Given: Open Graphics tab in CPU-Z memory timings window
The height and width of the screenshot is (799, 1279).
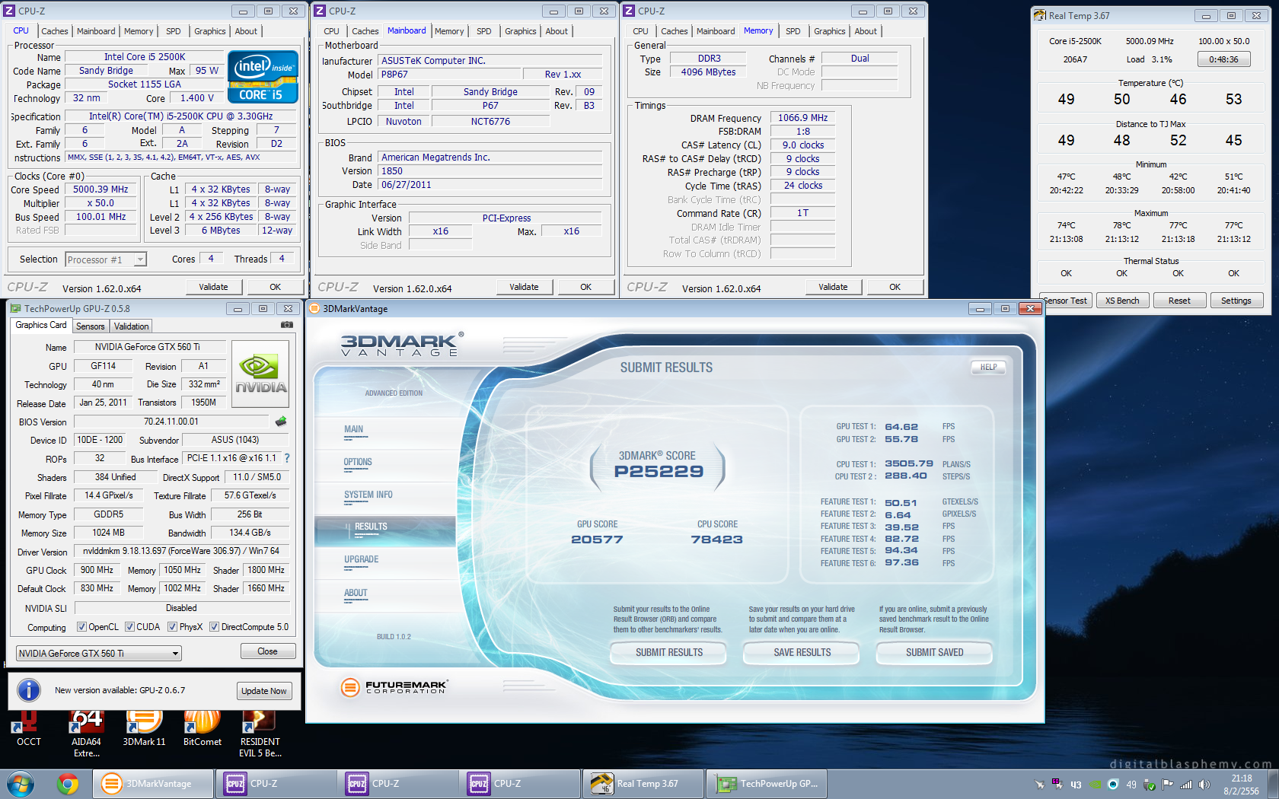Looking at the screenshot, I should (x=830, y=31).
